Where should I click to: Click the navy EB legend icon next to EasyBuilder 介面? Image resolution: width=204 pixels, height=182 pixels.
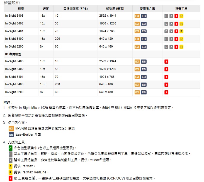[x=11, y=135]
